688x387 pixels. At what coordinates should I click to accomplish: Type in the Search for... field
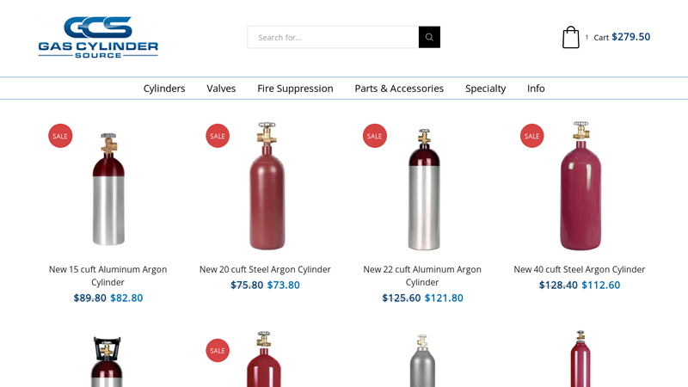pos(333,37)
